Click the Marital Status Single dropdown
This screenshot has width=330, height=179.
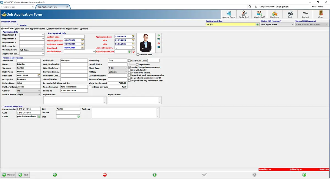click(29, 94)
